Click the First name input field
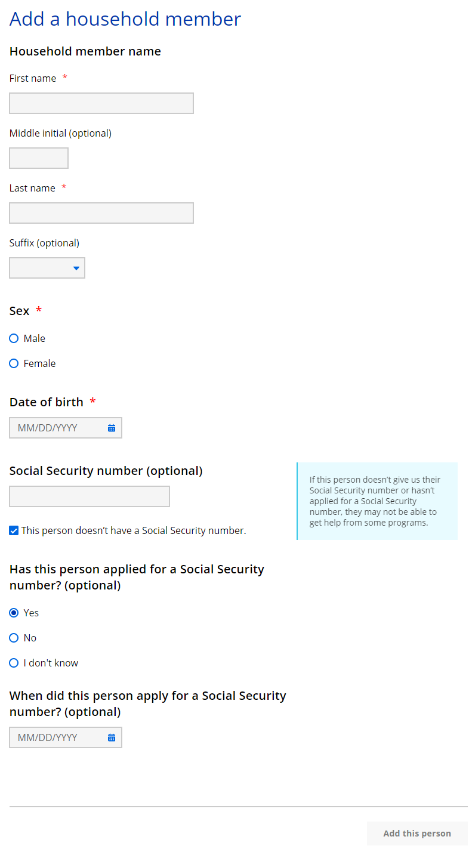The width and height of the screenshot is (469, 852). pos(101,103)
